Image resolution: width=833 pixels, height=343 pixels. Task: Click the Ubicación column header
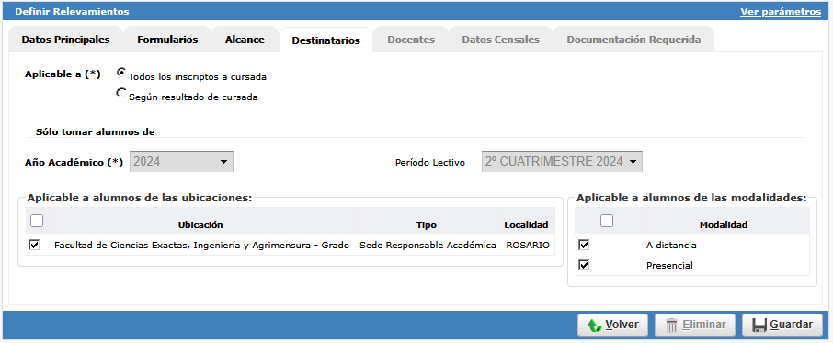tap(200, 224)
